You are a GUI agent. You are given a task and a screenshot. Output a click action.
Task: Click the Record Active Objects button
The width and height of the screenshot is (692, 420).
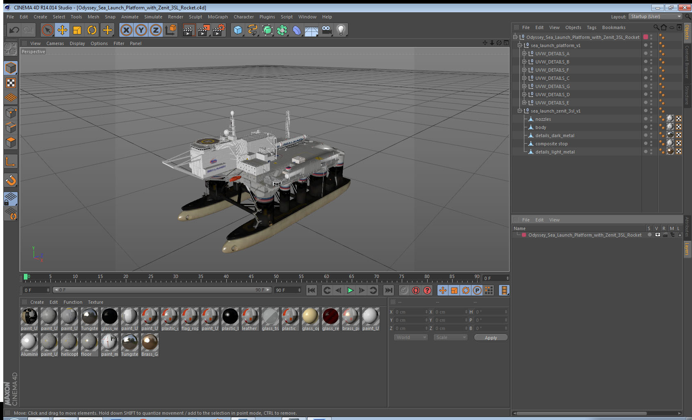click(x=404, y=290)
